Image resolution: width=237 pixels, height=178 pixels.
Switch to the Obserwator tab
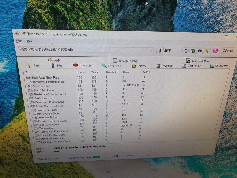219,66
